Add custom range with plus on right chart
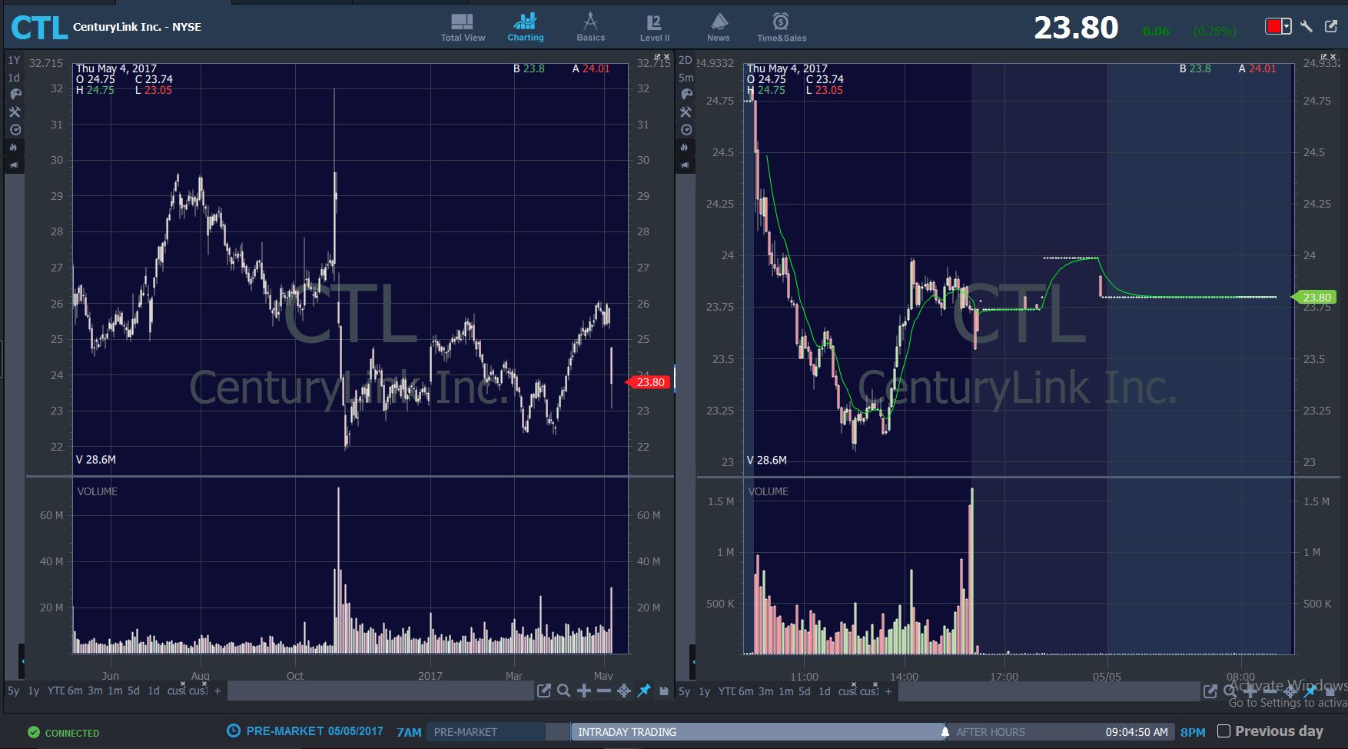This screenshot has width=1348, height=749. pyautogui.click(x=888, y=691)
